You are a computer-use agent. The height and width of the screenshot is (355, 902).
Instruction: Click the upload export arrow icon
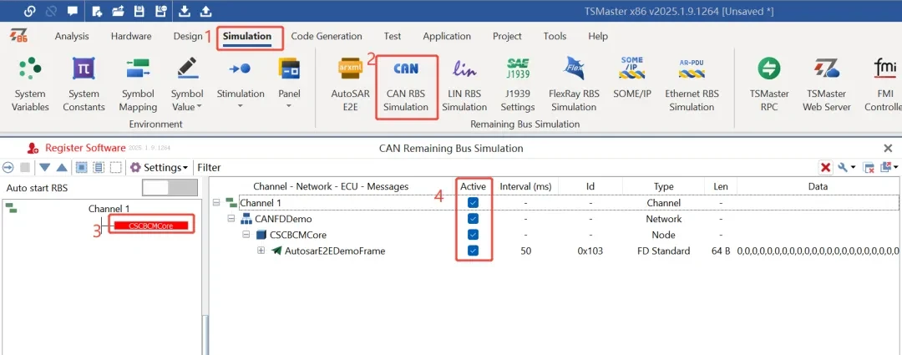coord(205,11)
